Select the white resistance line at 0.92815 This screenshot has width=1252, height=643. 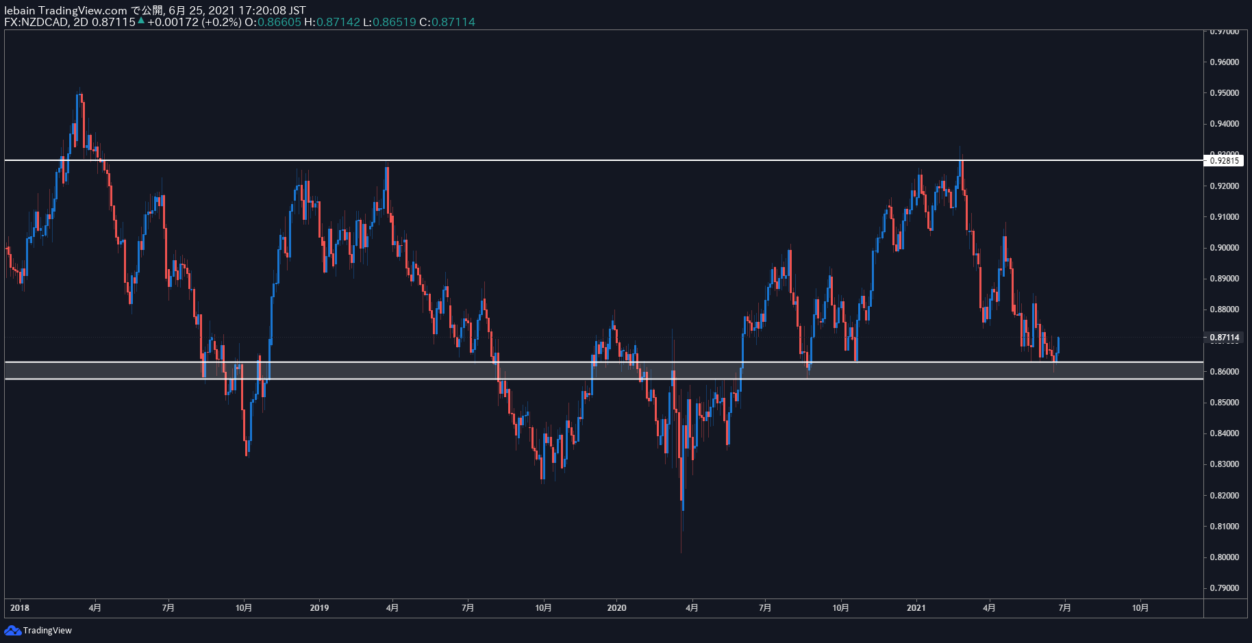pyautogui.click(x=603, y=160)
